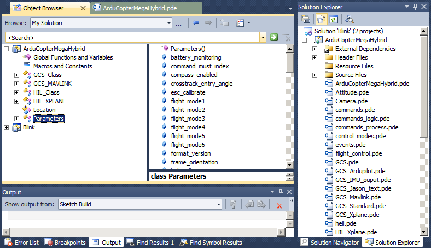Click the Solution Explorer Properties icon

(x=306, y=20)
